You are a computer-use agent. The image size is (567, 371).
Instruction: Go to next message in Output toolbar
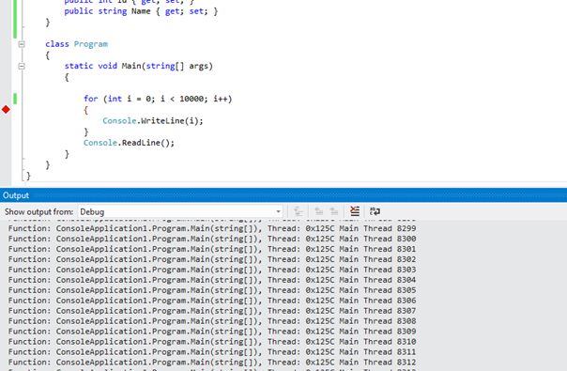[334, 211]
